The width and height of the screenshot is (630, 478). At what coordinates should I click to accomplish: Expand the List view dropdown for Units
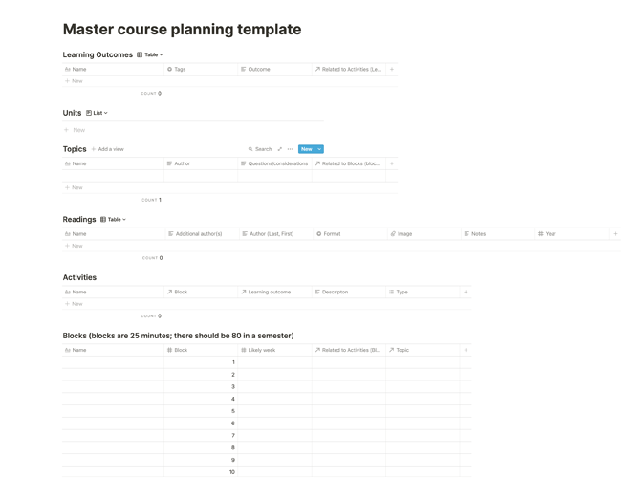click(97, 113)
